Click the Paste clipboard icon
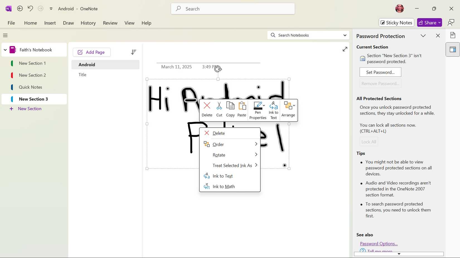This screenshot has height=258, width=460. 242,106
